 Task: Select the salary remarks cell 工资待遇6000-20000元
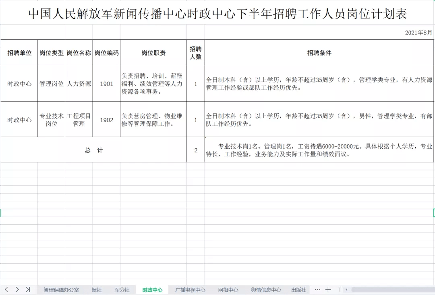point(319,150)
